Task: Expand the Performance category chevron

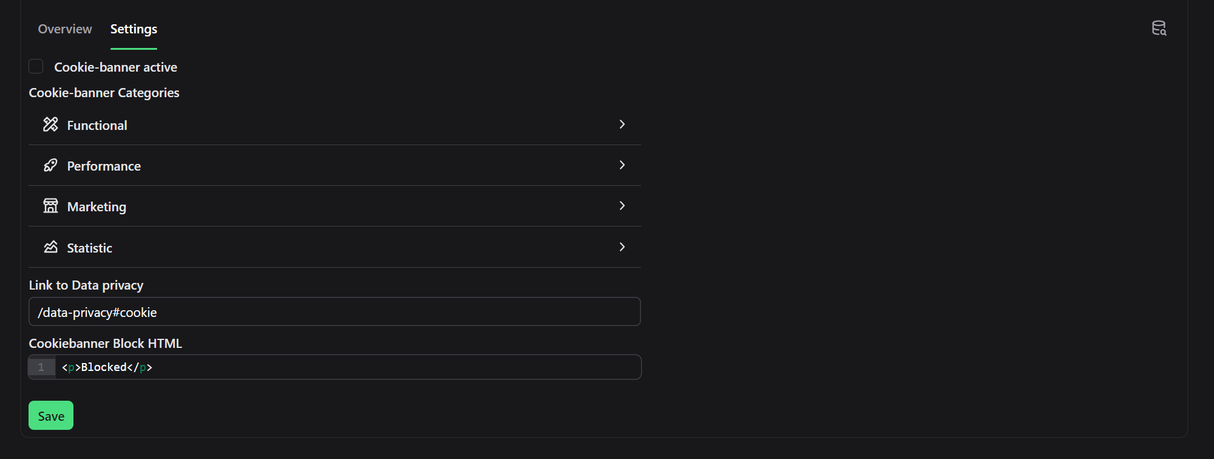Action: click(x=622, y=165)
